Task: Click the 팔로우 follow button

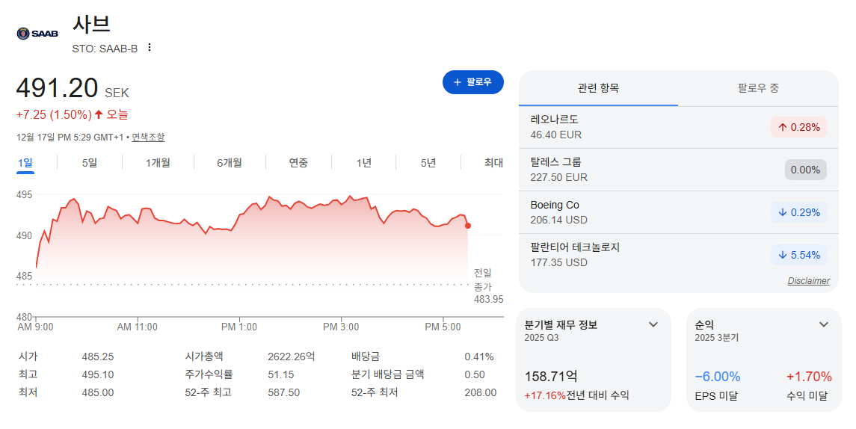Action: tap(472, 82)
